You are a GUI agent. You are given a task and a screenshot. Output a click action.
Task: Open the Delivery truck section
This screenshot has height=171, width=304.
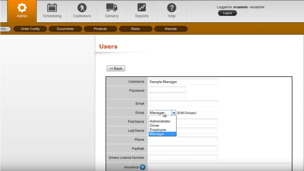click(x=112, y=11)
